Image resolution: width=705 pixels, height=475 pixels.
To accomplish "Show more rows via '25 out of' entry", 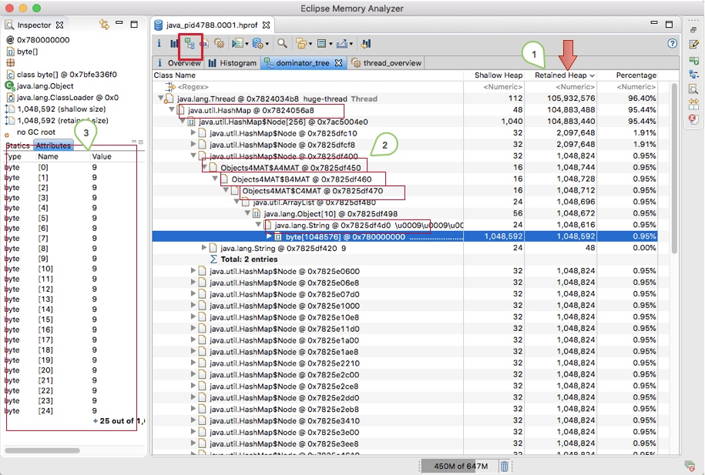I will pyautogui.click(x=119, y=421).
